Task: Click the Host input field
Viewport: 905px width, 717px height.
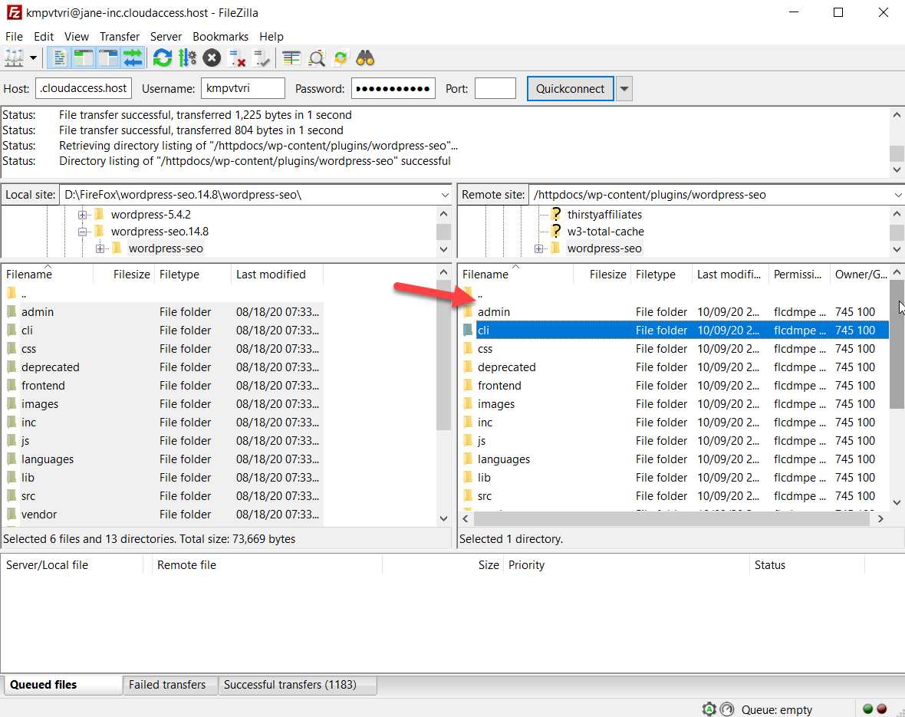Action: point(84,88)
